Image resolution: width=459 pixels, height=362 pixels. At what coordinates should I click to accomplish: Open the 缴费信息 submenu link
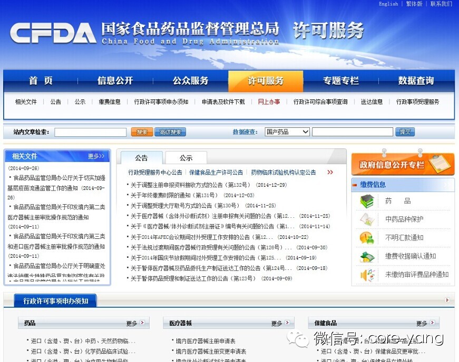point(110,102)
